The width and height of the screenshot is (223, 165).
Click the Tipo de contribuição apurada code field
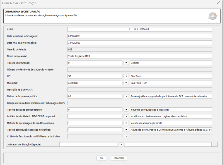[95, 130]
